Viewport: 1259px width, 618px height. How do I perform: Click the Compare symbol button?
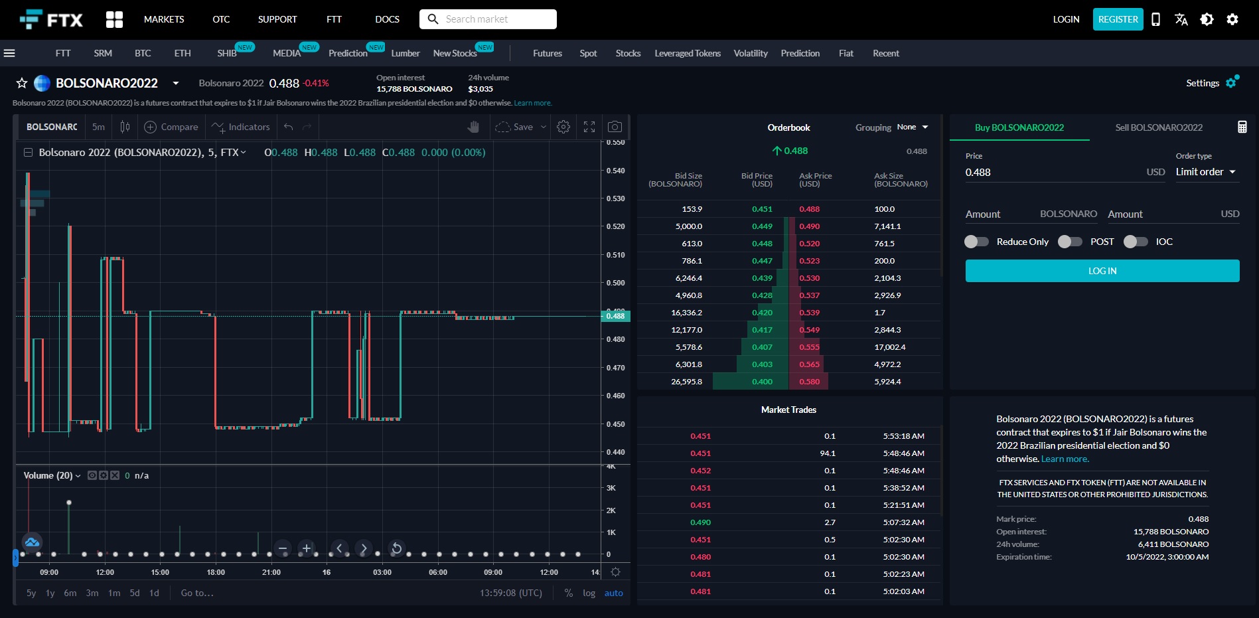171,127
